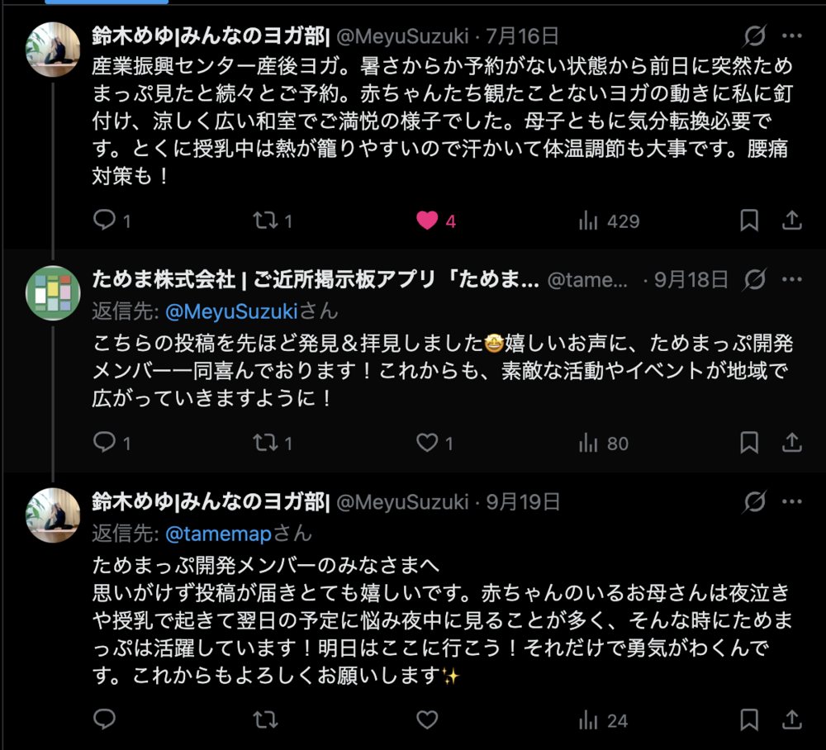
Task: Open 鈴木めゆ avatar on first tweet
Action: click(x=53, y=50)
